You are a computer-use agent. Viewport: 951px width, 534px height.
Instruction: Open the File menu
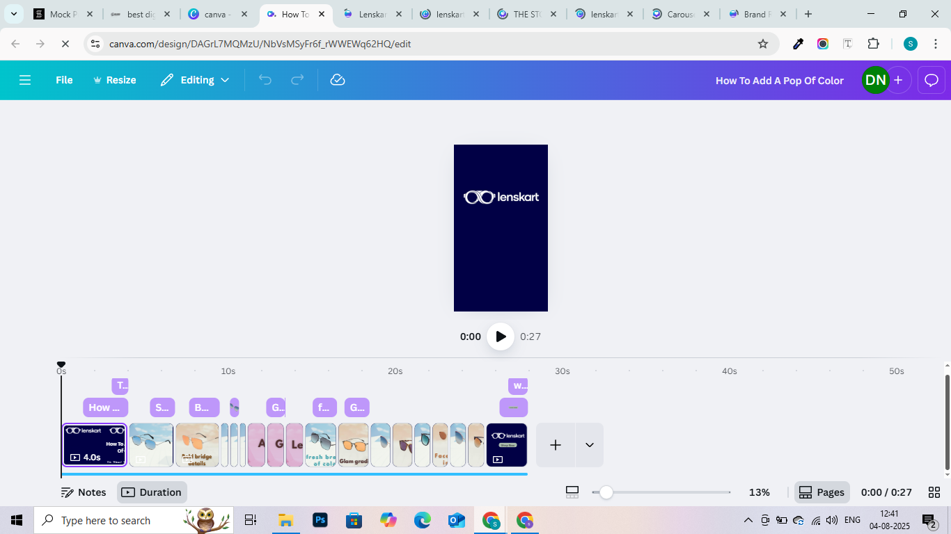click(x=64, y=80)
